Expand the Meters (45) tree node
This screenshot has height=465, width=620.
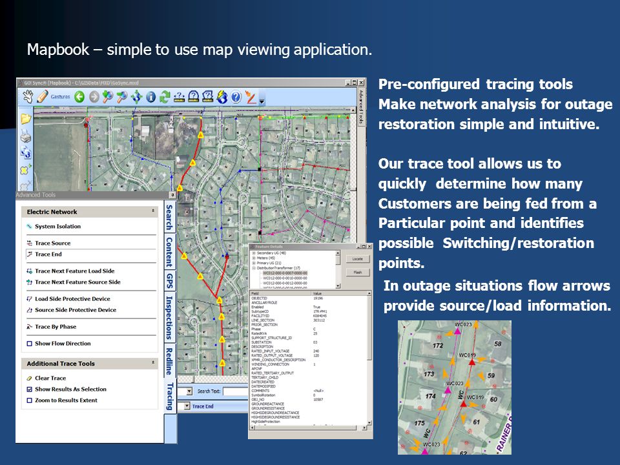pyautogui.click(x=254, y=258)
